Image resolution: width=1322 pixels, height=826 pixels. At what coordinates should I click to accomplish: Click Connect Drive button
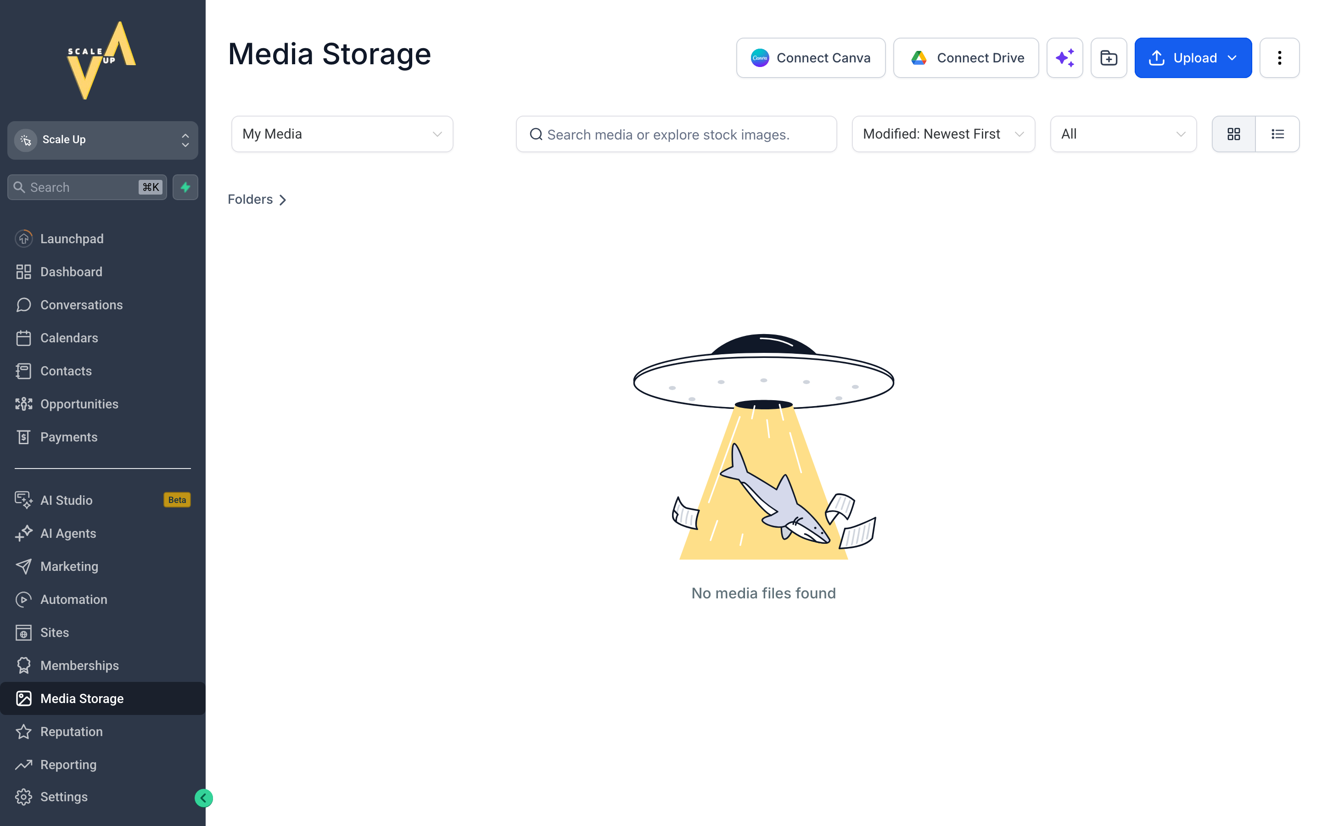coord(966,58)
